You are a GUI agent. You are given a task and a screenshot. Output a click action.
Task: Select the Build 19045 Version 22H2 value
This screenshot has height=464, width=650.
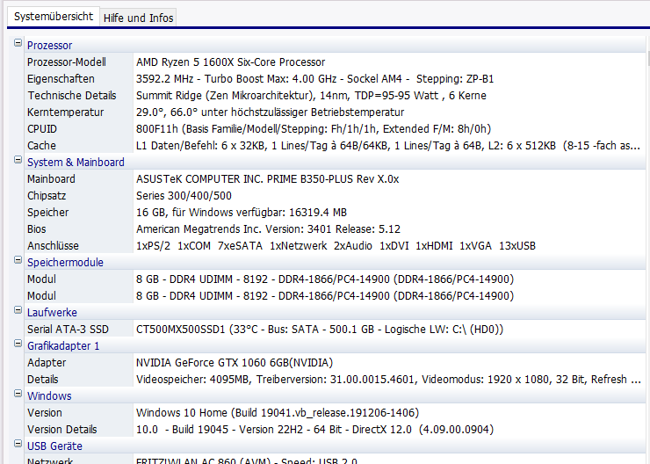pos(314,430)
